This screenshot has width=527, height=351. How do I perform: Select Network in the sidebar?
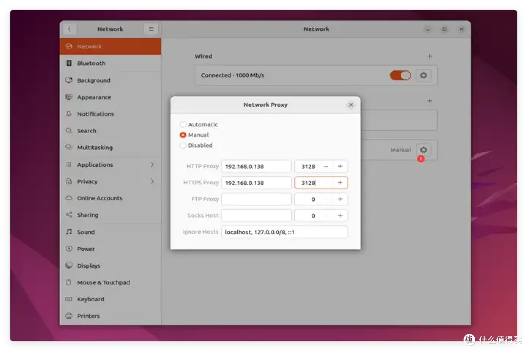click(x=111, y=46)
